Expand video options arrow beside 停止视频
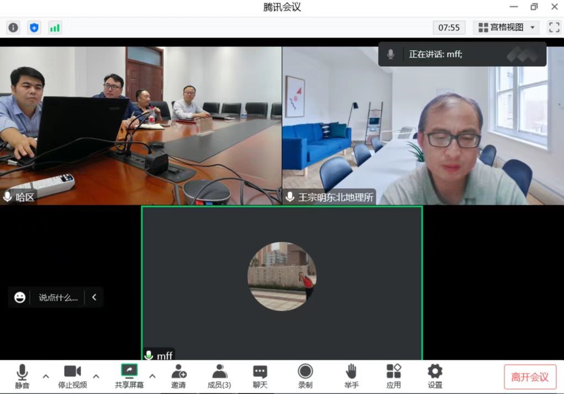This screenshot has width=564, height=394. point(96,376)
